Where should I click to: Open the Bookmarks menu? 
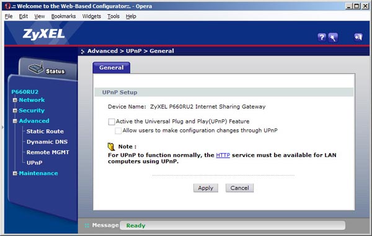[x=63, y=16]
